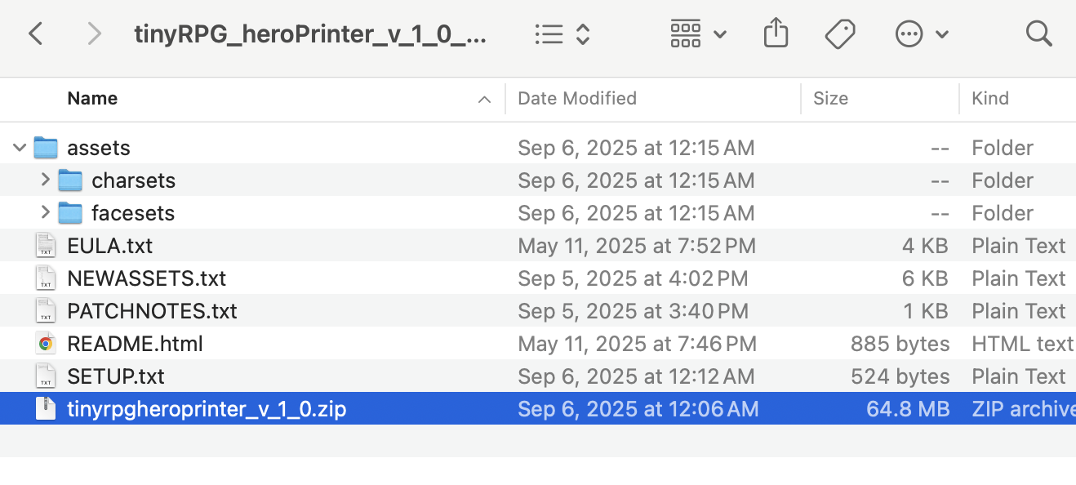Sort by Date Modified column

click(x=577, y=99)
